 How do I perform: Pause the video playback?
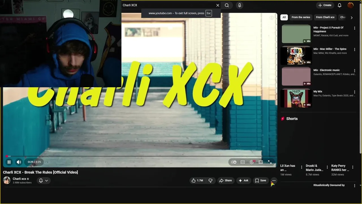(9, 162)
